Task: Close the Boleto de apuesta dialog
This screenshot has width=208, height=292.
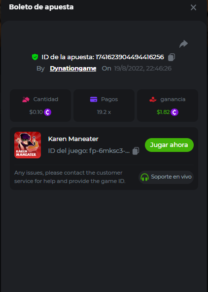Action: click(194, 7)
